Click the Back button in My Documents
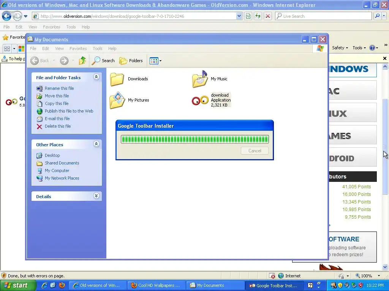The width and height of the screenshot is (389, 291). pos(40,61)
